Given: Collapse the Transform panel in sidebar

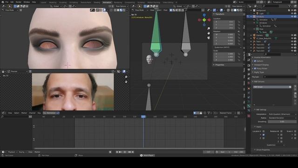Looking at the screenshot, I should tap(220, 14).
